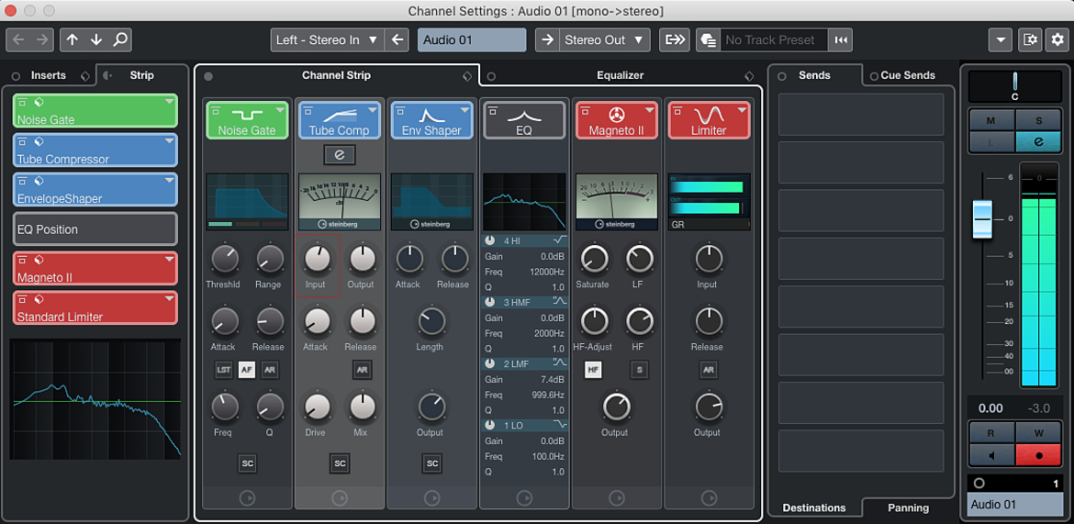
Task: Toggle the LST button in Noise Gate
Action: point(224,370)
